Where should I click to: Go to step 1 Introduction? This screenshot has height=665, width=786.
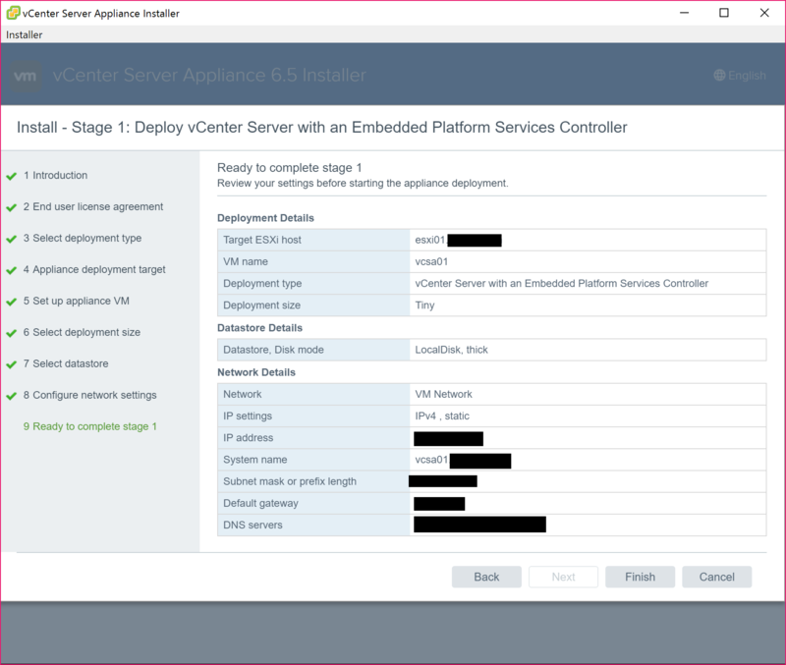click(x=55, y=175)
